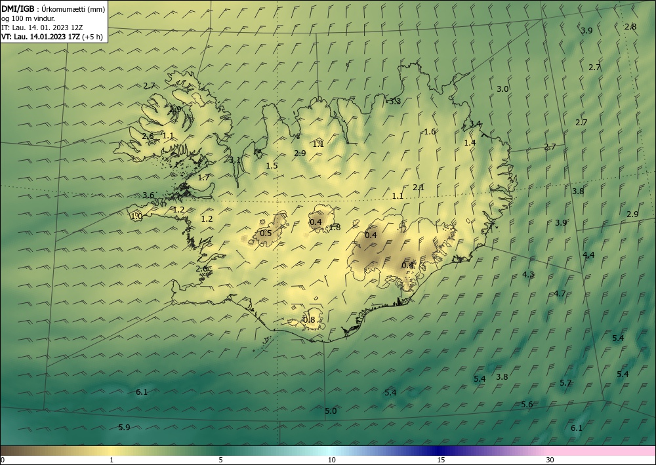The width and height of the screenshot is (656, 465).
Task: Pick the dark blue band of the color scale
Action: (x=440, y=451)
